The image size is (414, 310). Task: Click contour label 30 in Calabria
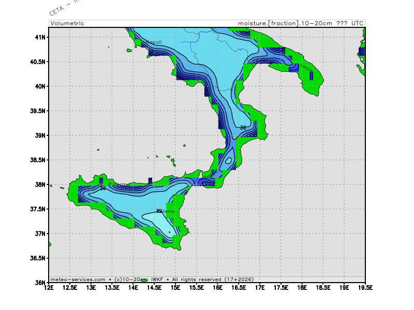pyautogui.click(x=243, y=127)
